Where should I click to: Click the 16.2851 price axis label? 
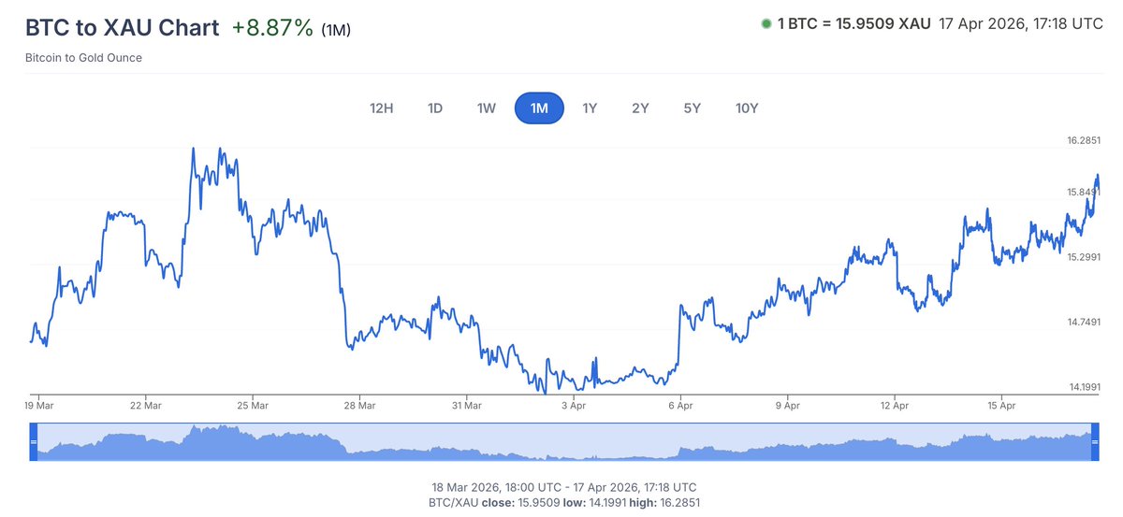click(1083, 141)
